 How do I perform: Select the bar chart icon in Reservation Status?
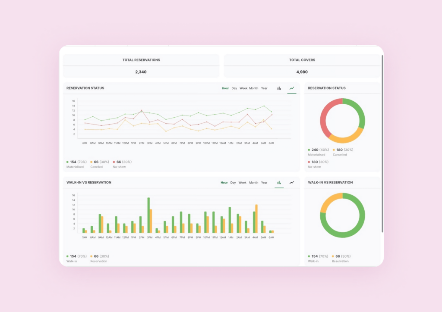(279, 88)
